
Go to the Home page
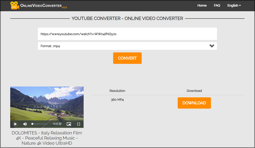click(x=202, y=5)
